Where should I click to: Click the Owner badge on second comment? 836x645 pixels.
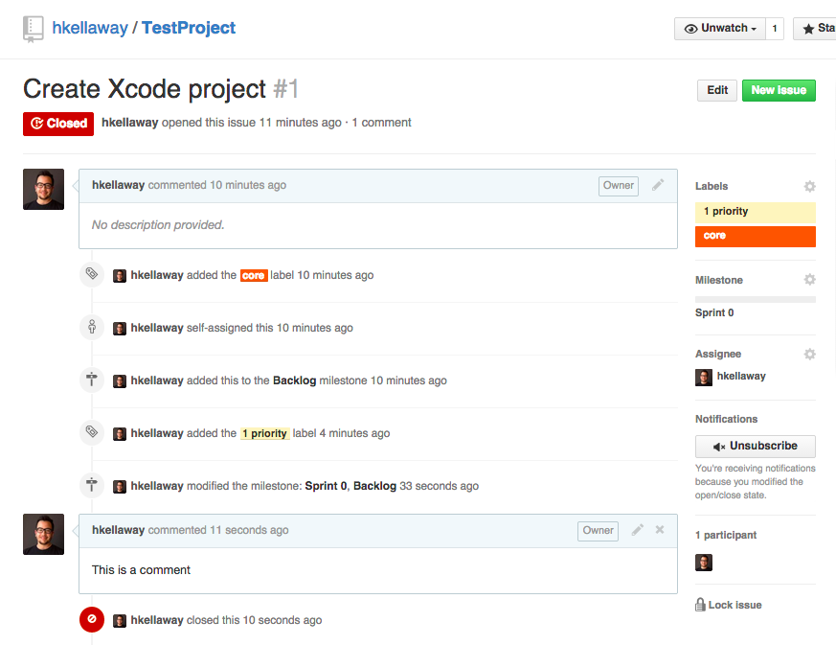click(598, 531)
